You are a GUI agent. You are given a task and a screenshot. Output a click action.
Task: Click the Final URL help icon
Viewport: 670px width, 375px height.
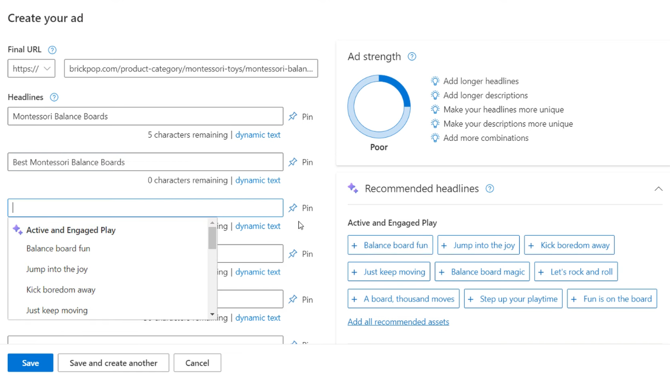[52, 50]
